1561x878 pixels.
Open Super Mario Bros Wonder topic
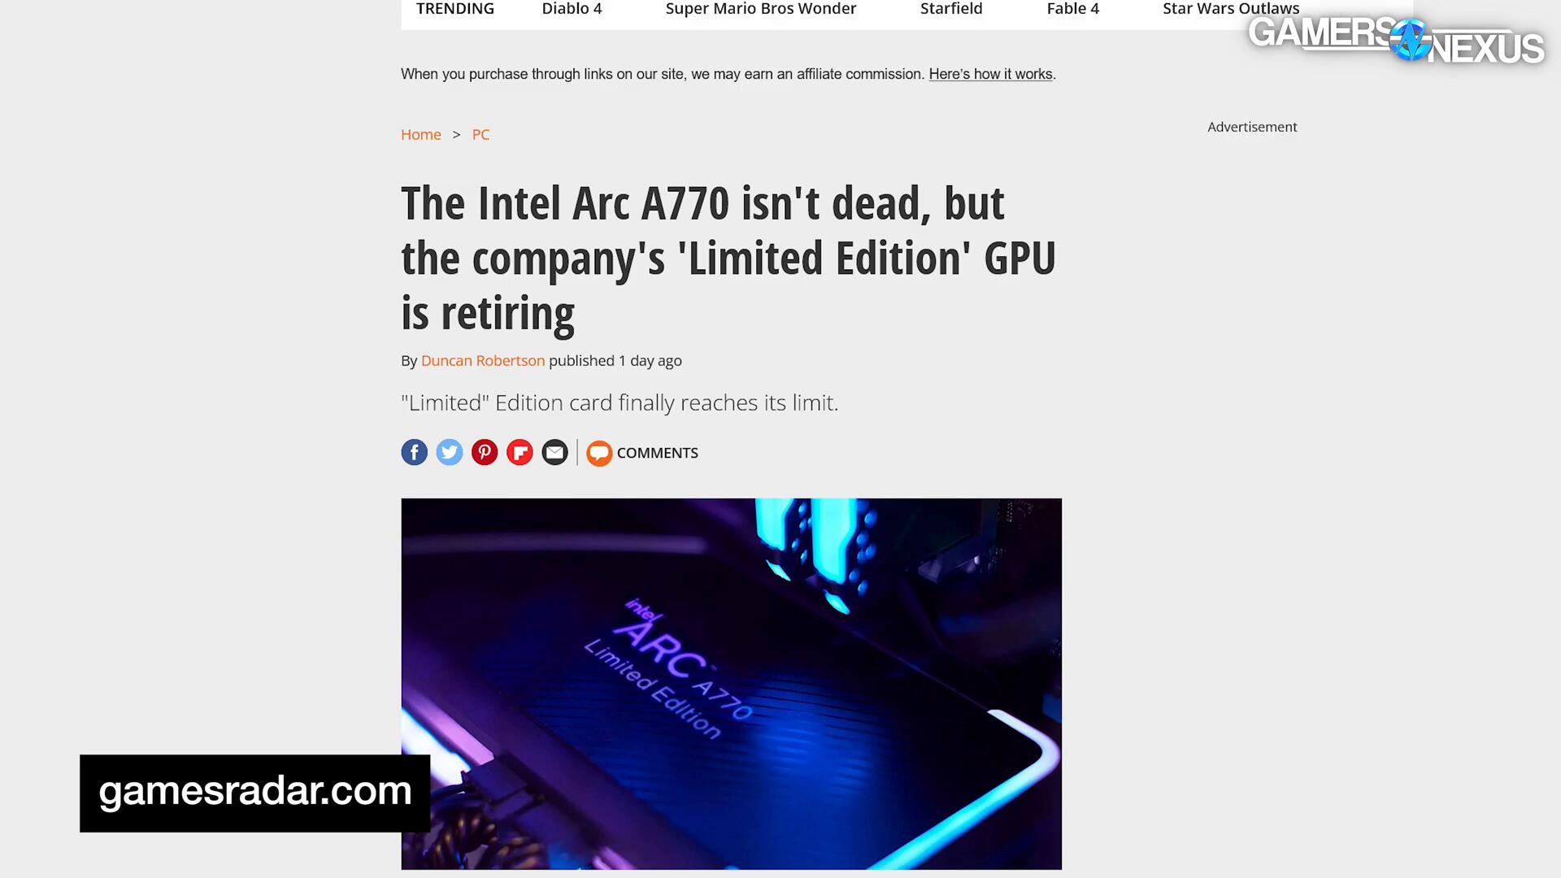click(x=761, y=9)
